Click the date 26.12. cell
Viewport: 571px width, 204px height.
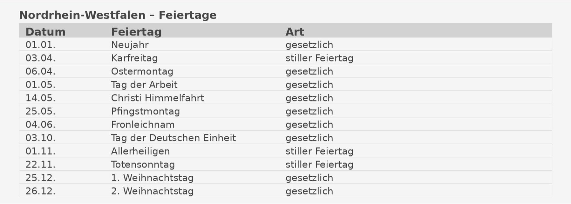[x=40, y=191]
